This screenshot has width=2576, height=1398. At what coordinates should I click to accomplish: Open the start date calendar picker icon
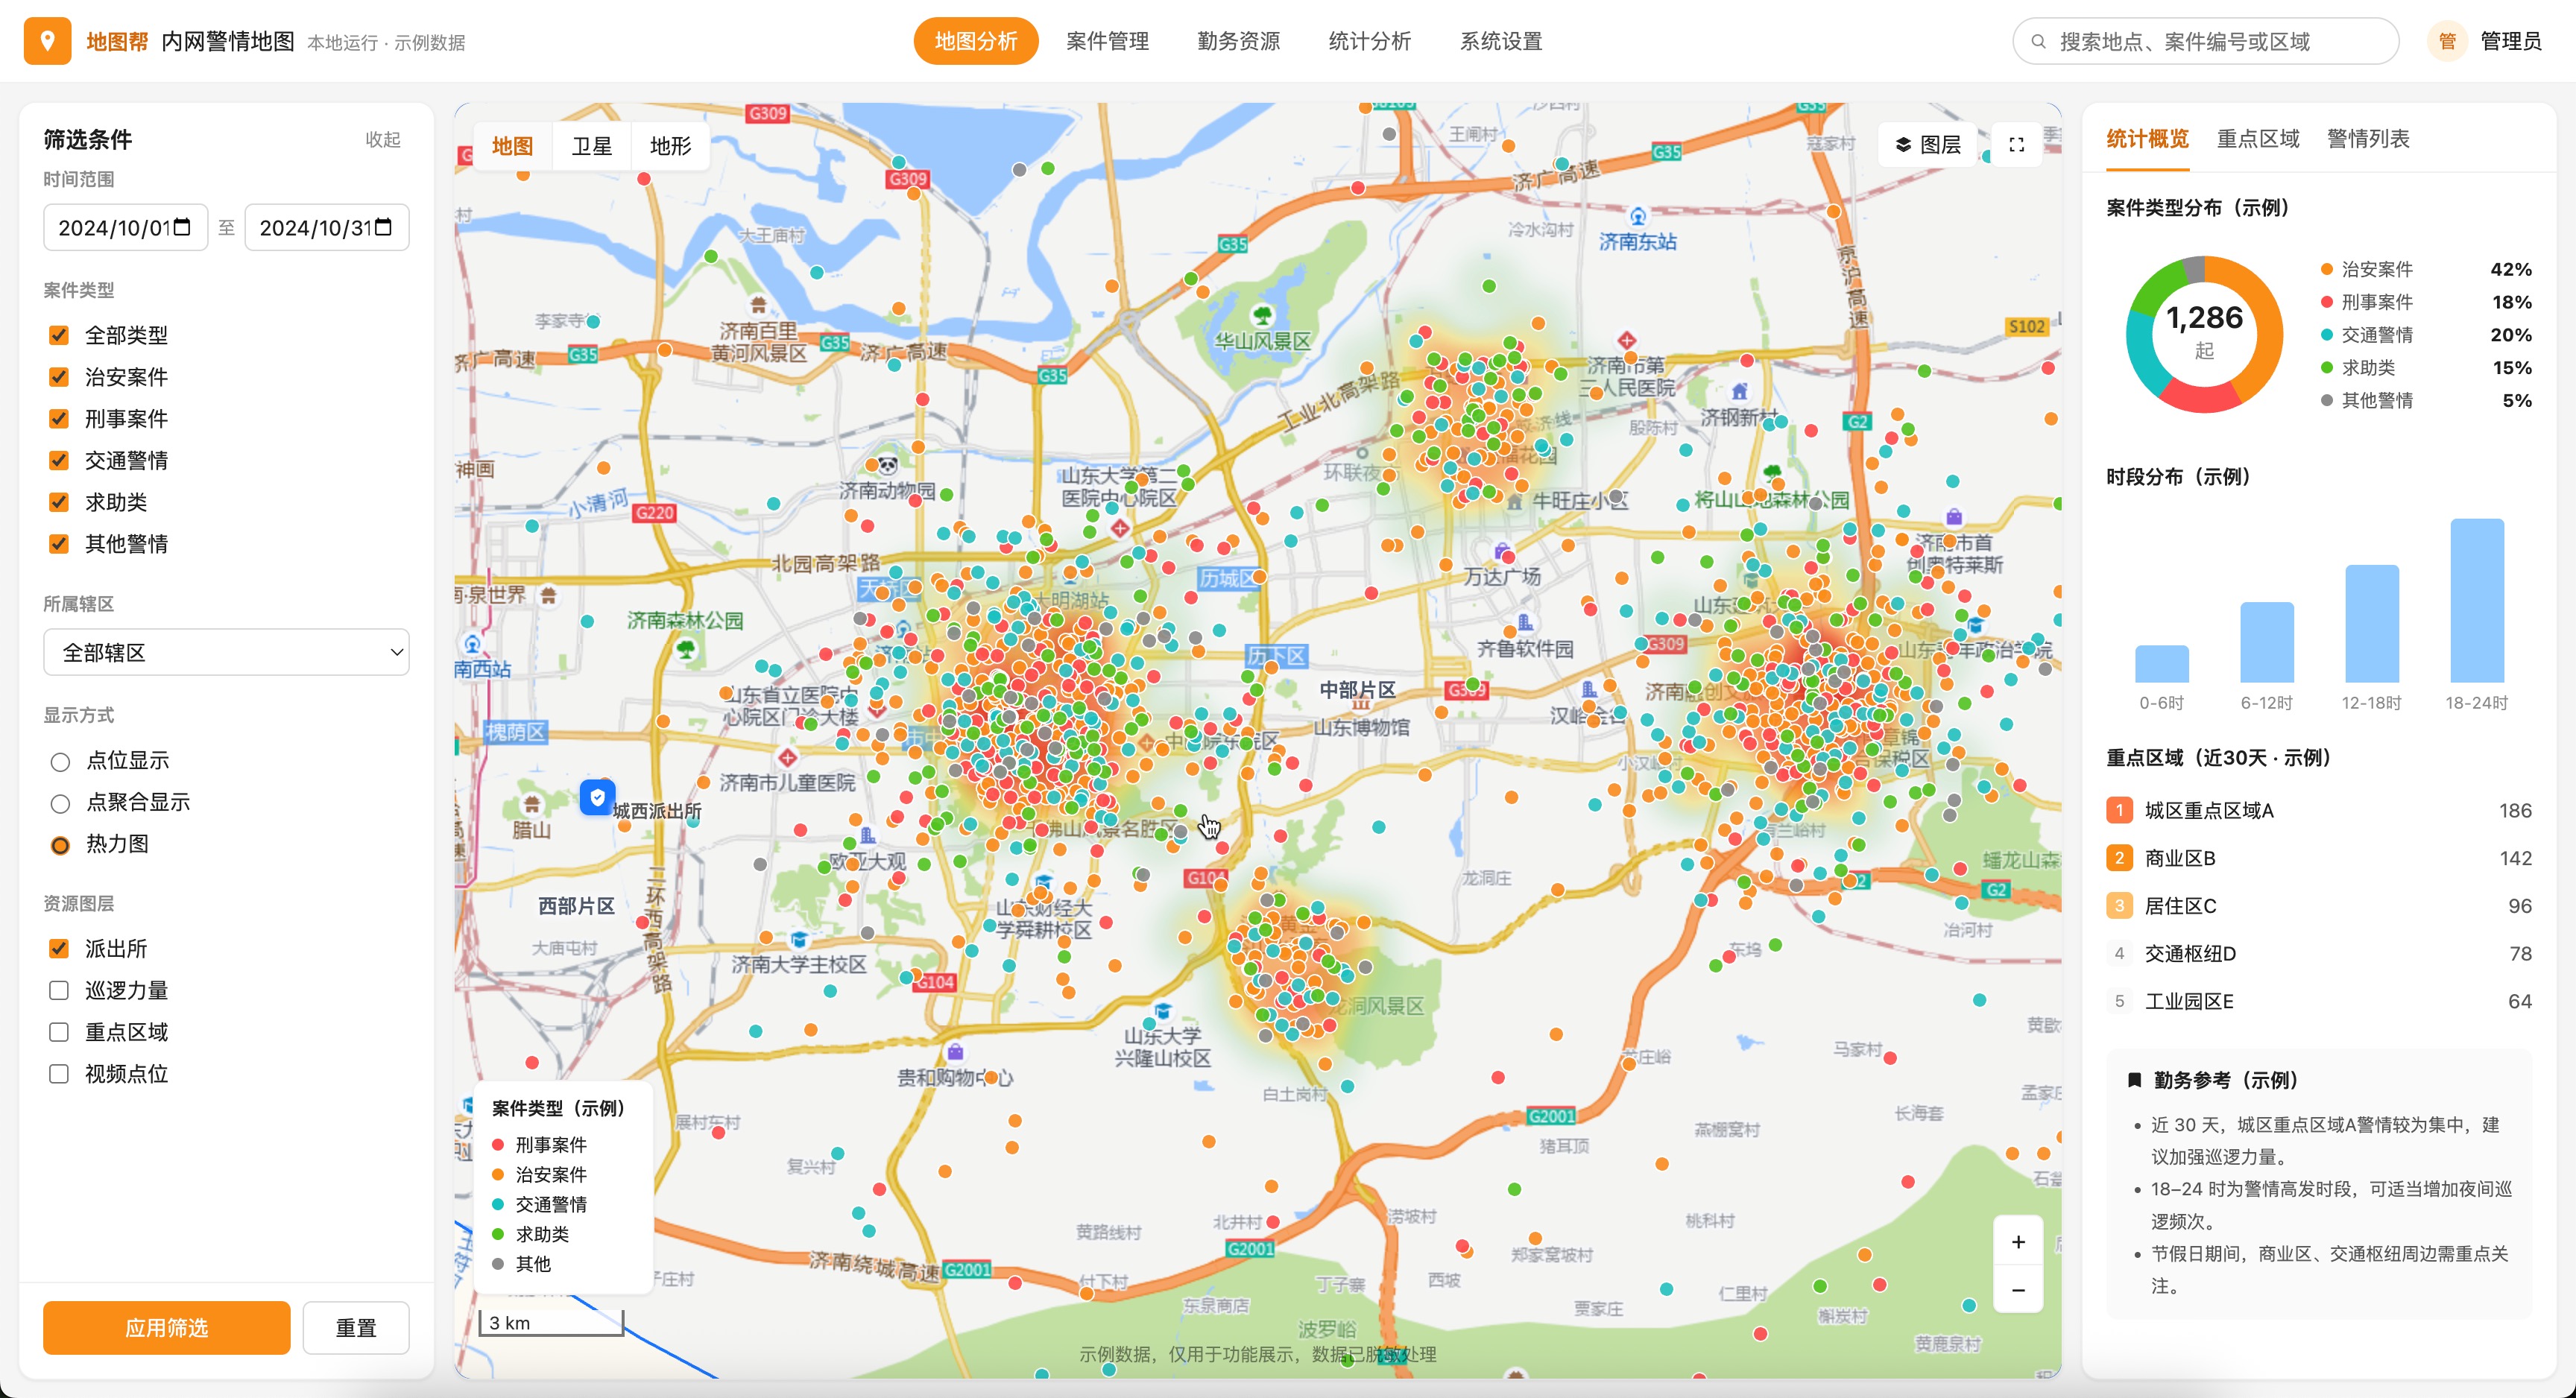pos(182,227)
